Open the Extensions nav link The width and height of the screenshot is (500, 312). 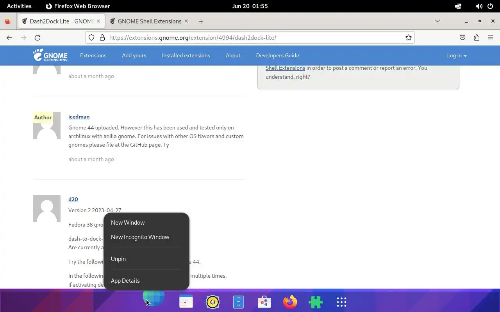click(93, 55)
